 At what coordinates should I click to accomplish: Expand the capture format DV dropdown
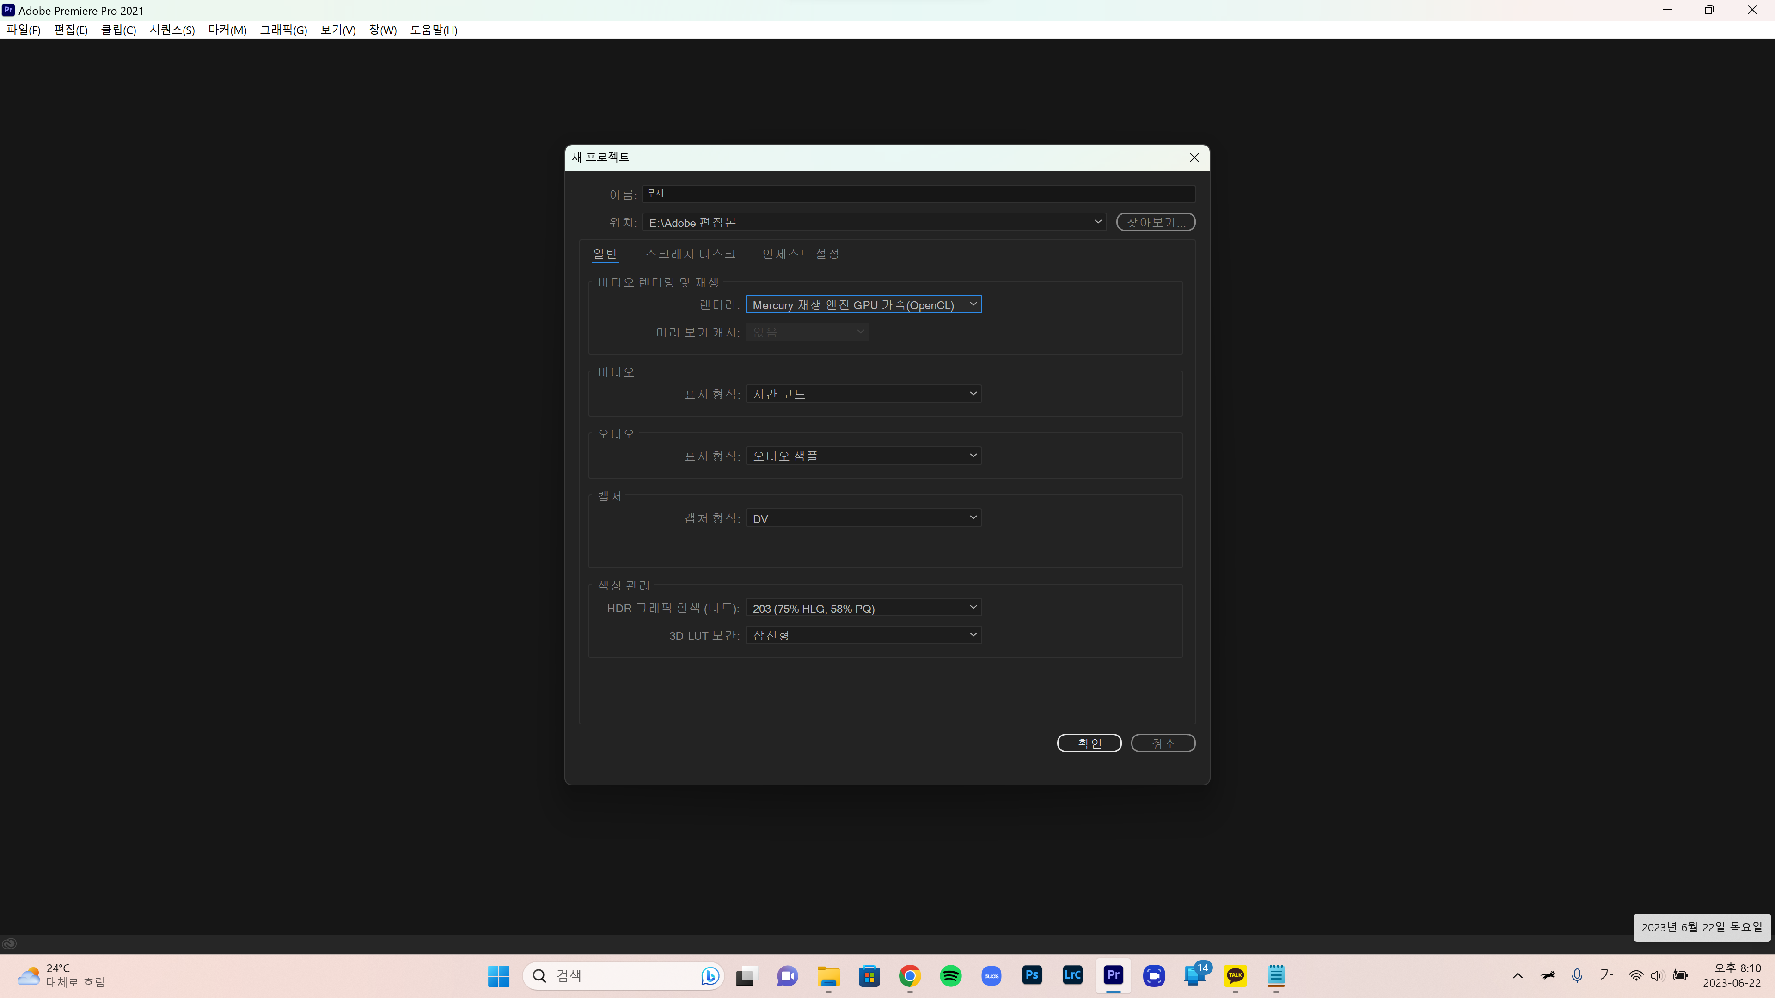click(863, 518)
